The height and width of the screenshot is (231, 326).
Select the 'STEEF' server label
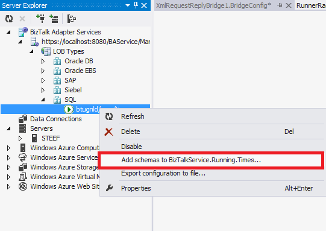51,138
